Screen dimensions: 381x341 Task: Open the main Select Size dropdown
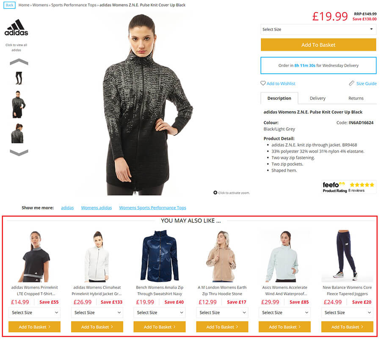[318, 29]
